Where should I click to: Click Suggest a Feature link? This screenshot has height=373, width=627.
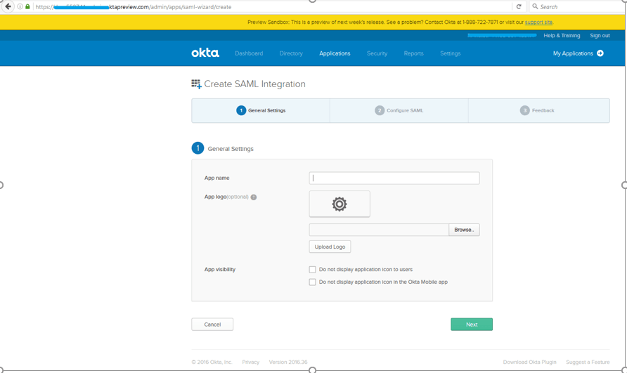[x=588, y=362]
